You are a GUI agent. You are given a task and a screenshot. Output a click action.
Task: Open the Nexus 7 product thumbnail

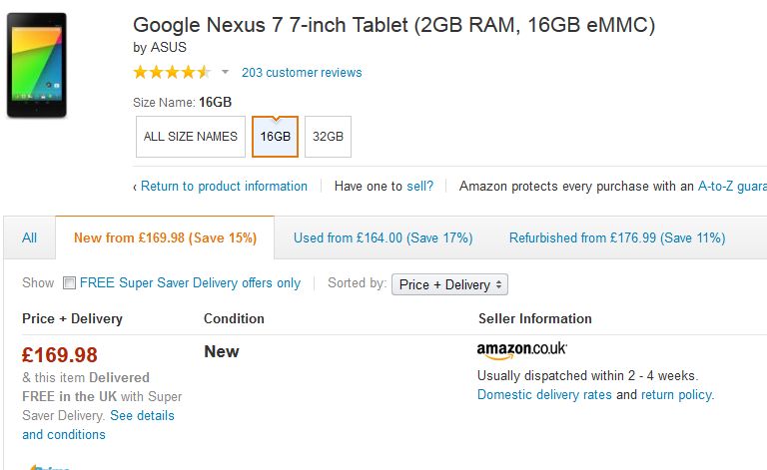pyautogui.click(x=37, y=65)
